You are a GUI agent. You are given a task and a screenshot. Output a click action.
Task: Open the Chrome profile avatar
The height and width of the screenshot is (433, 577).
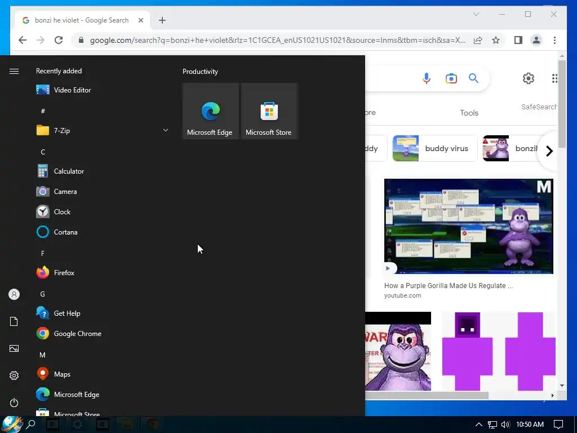[x=536, y=40]
